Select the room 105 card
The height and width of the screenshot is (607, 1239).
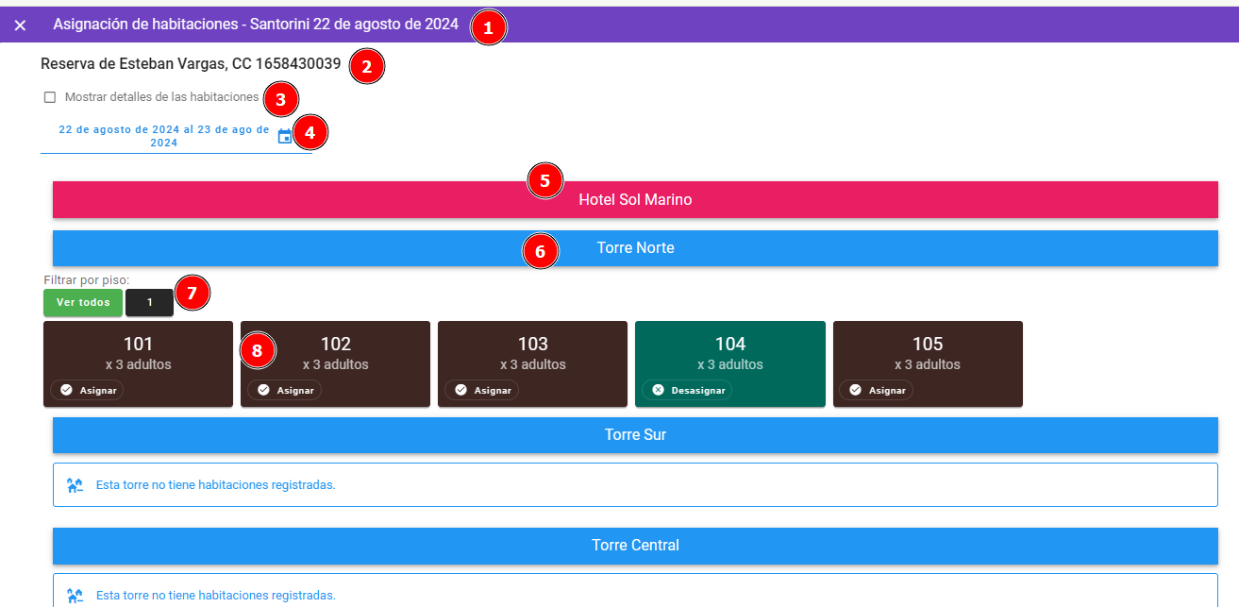point(927,355)
